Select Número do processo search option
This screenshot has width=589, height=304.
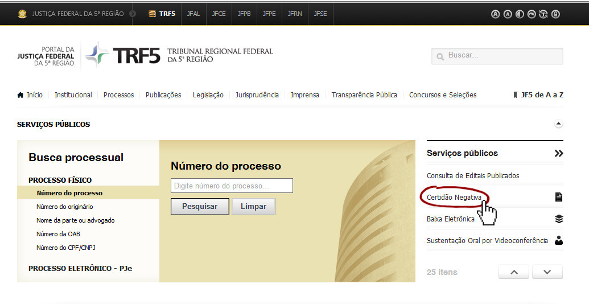[69, 193]
